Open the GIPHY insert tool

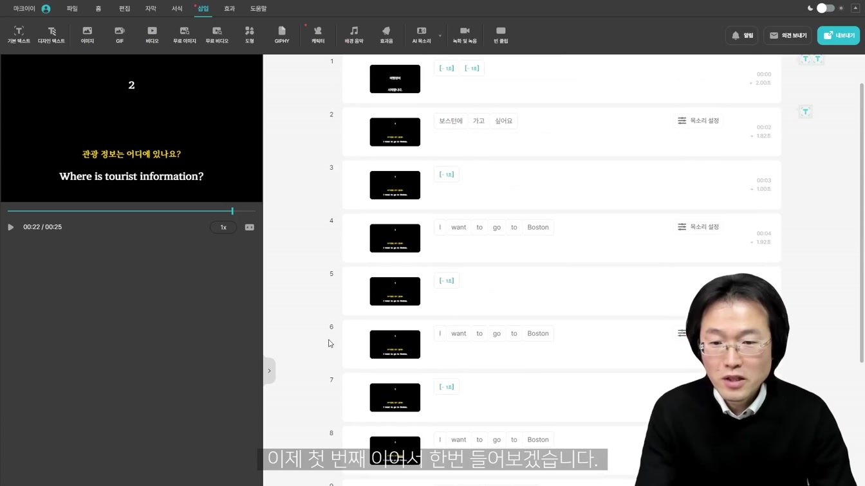[282, 35]
